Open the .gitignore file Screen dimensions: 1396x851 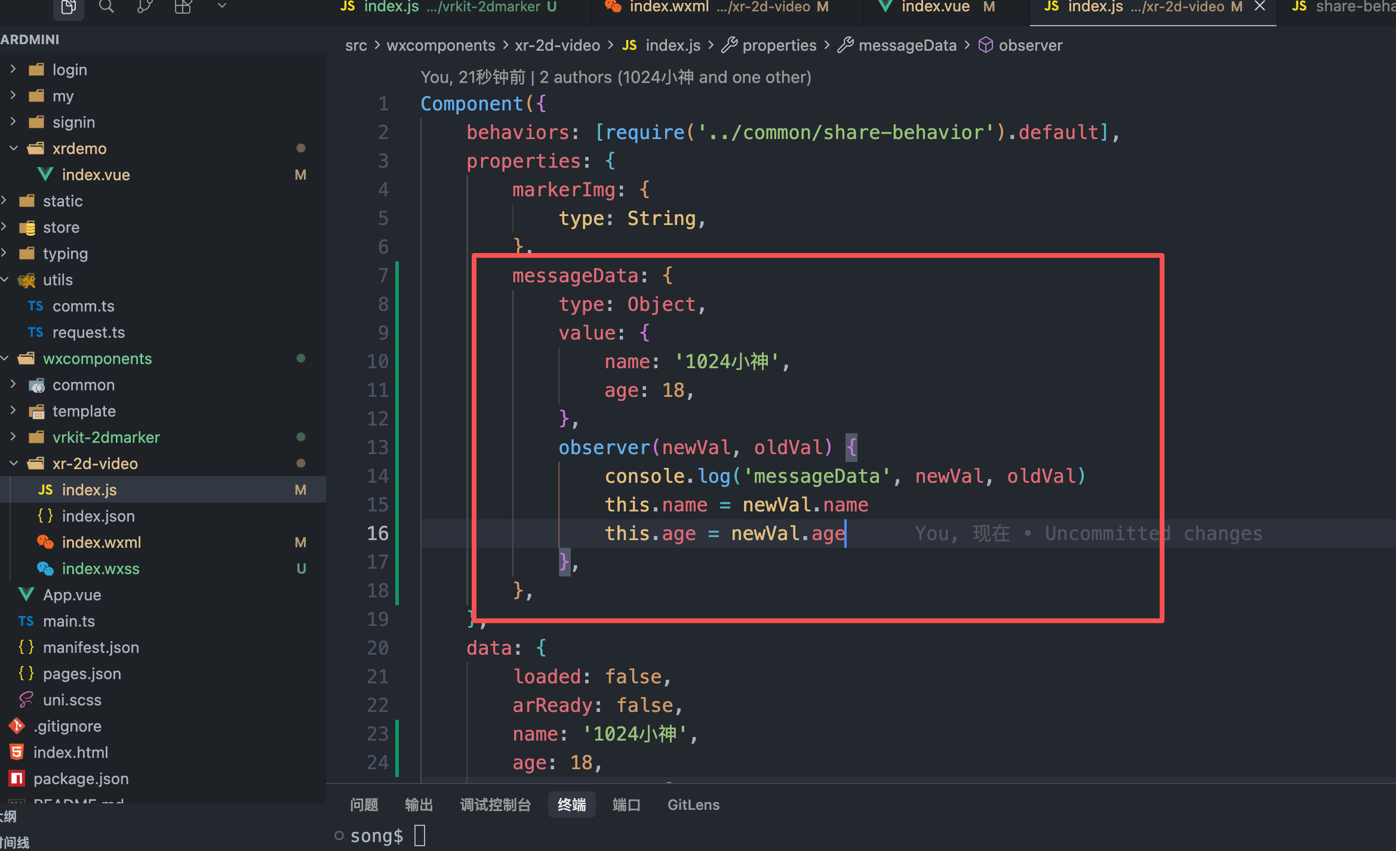click(x=67, y=726)
